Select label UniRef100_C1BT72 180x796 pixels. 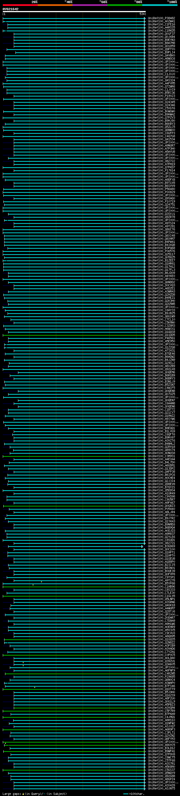pos(161,410)
